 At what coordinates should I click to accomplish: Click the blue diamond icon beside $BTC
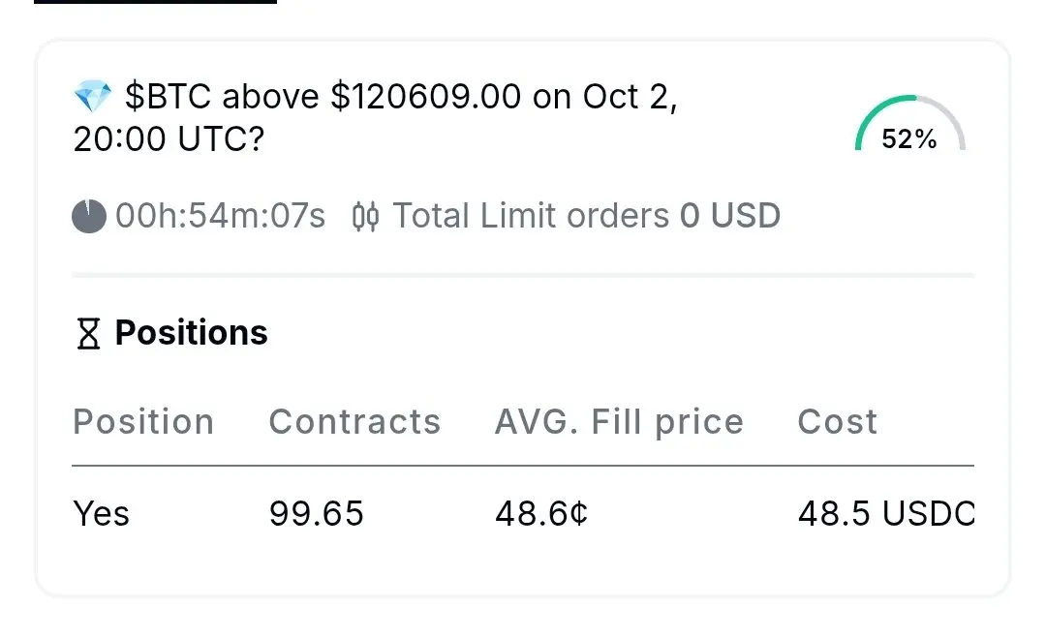coord(93,96)
